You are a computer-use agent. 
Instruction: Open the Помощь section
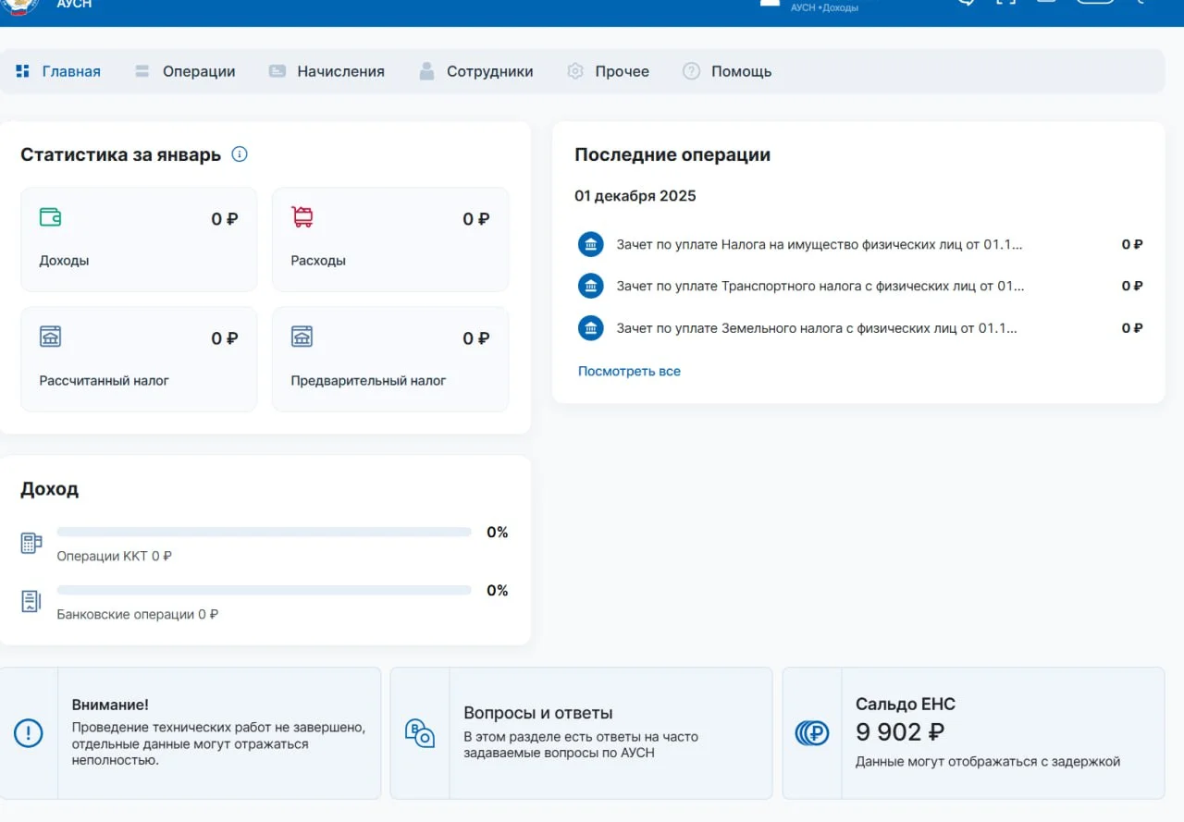tap(740, 71)
